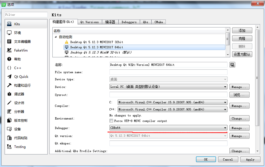
Task: Click the 克隆 button
Action: 242,38
